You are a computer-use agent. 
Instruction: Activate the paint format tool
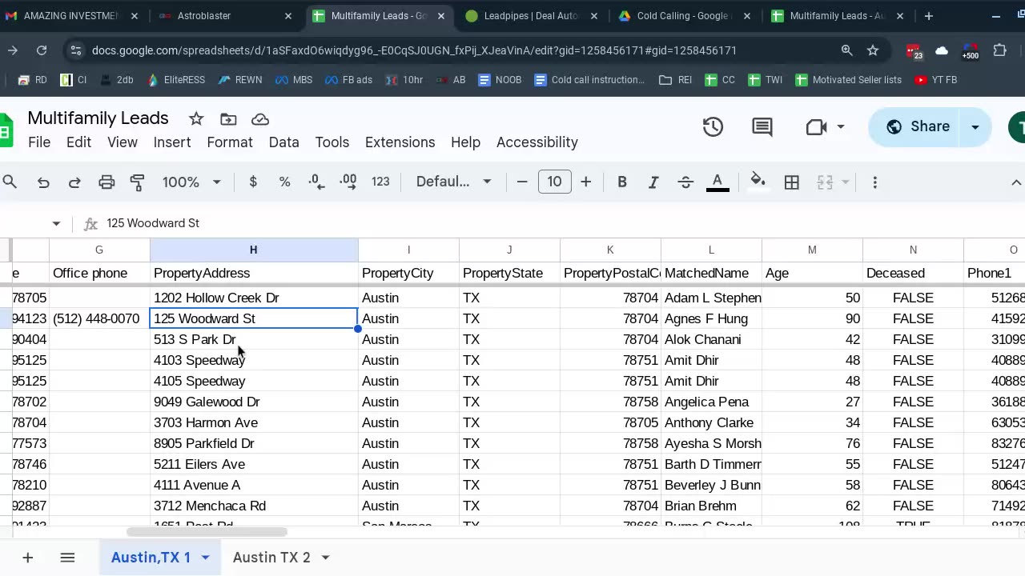137,182
